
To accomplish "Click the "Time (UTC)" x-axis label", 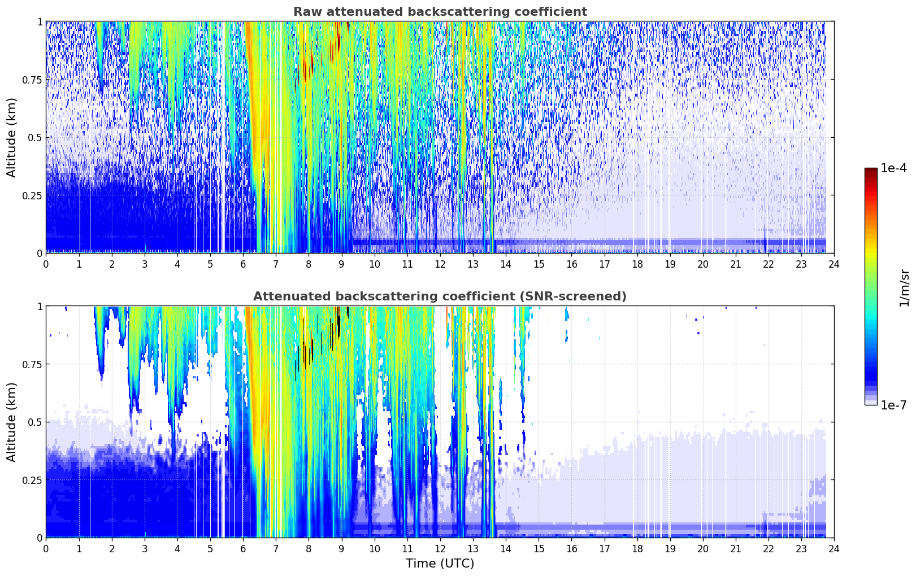I will (440, 564).
